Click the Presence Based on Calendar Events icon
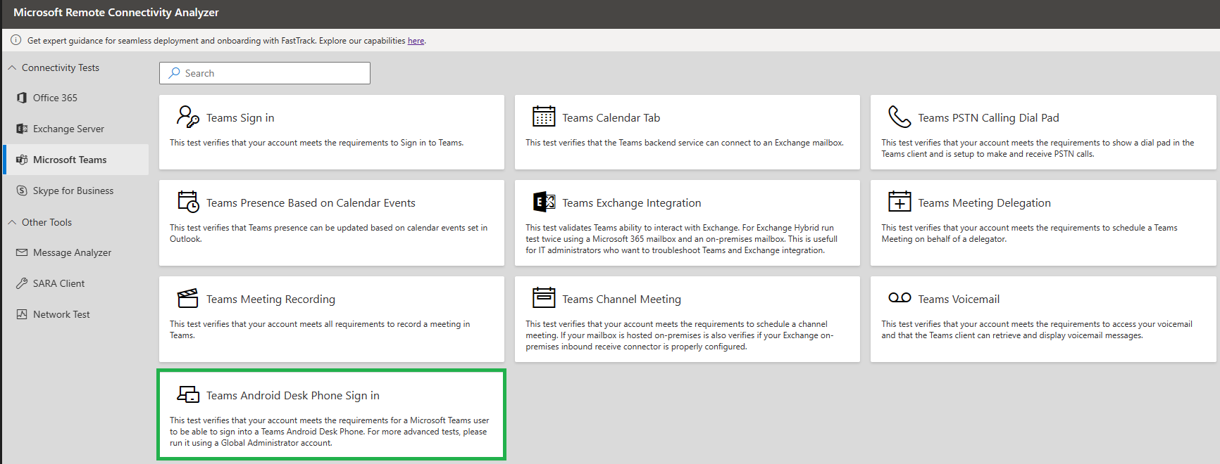The height and width of the screenshot is (464, 1220). 188,202
